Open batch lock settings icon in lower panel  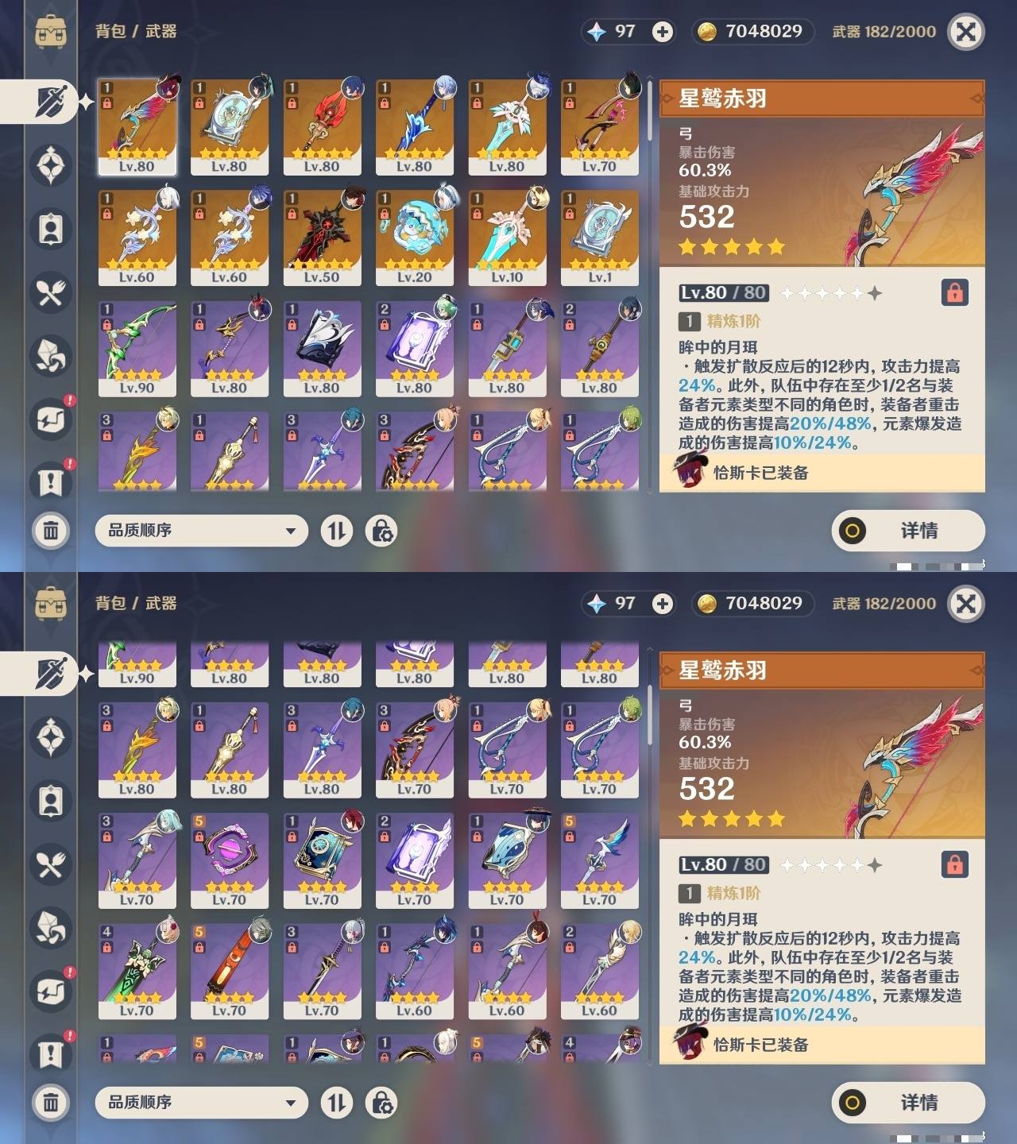(x=381, y=1103)
